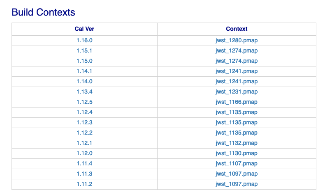Viewport: 332px width, 190px height.
Task: Open Cal Ver 1.15.0 link
Action: tap(84, 61)
